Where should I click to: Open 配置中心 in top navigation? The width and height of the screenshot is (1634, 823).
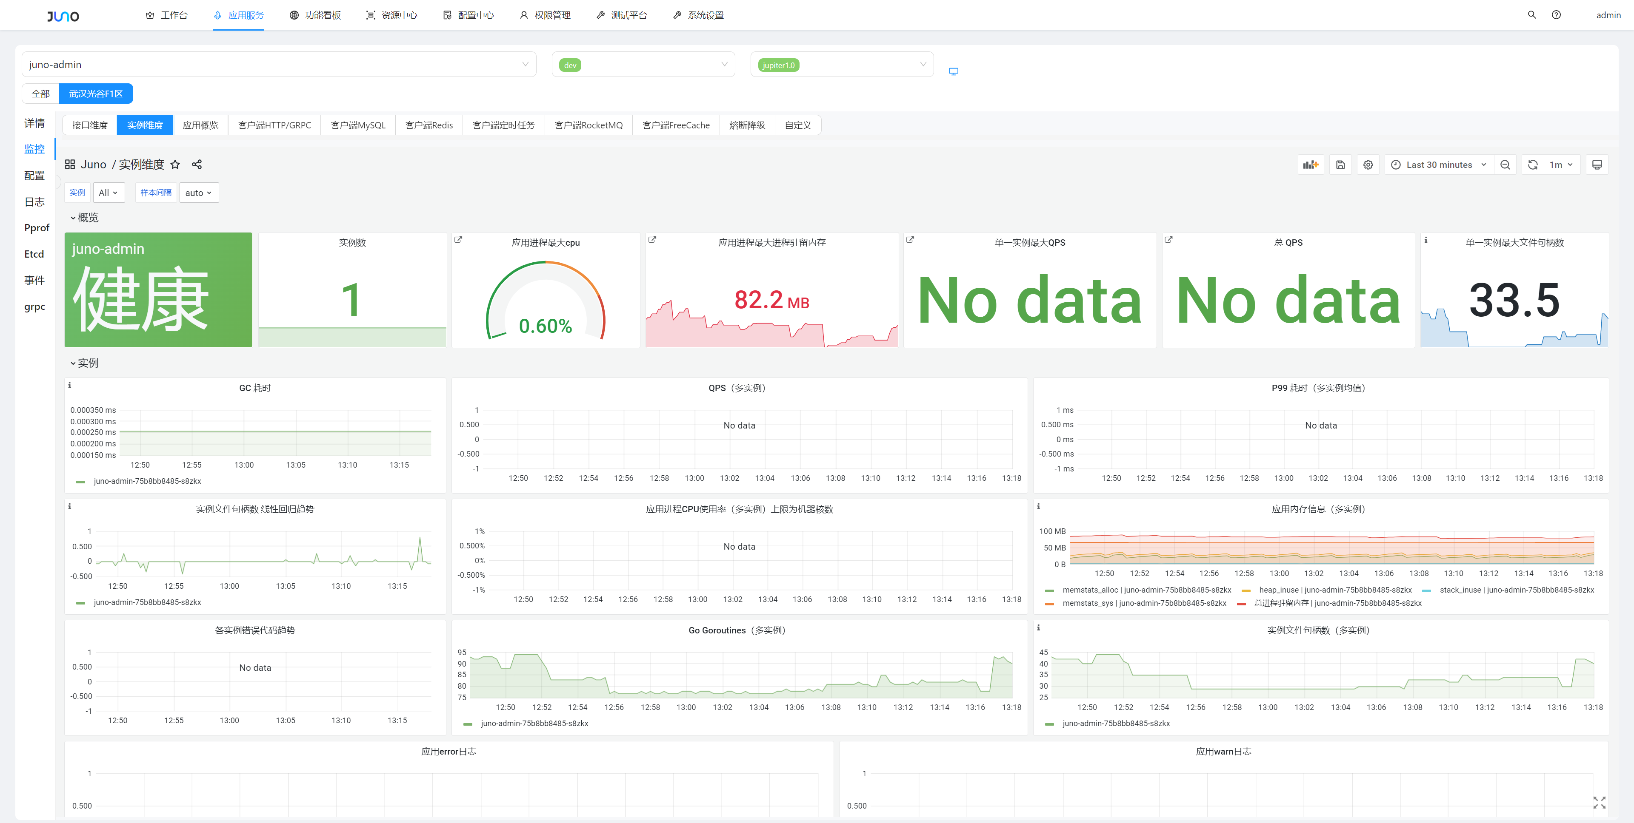click(468, 15)
